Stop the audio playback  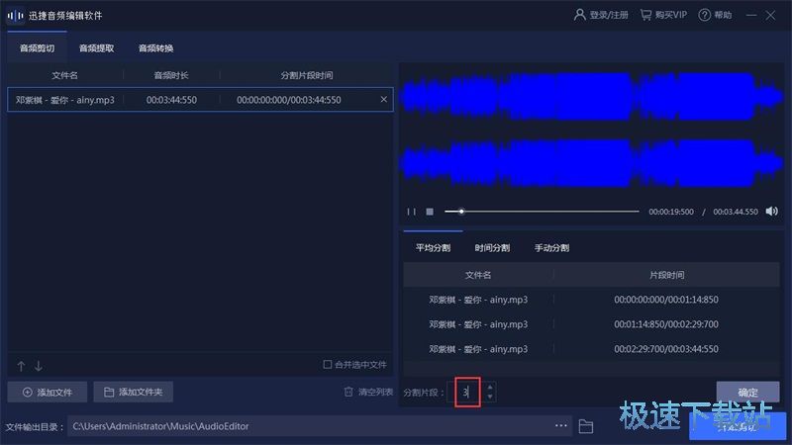(x=430, y=212)
